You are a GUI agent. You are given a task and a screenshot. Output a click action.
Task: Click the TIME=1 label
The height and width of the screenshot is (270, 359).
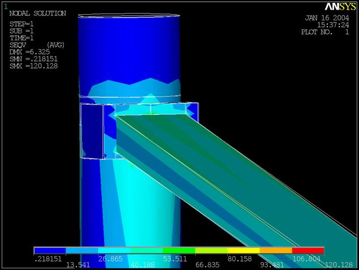[x=21, y=38]
